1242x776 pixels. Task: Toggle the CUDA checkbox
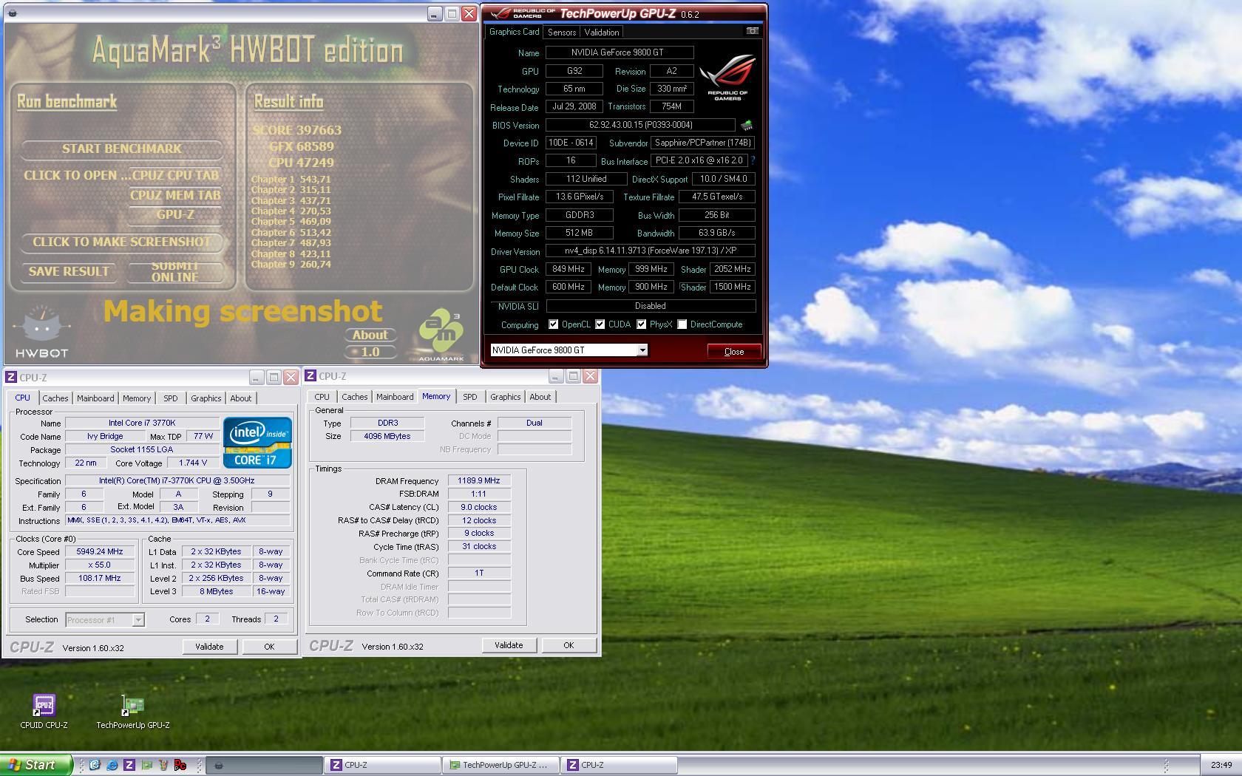click(x=600, y=324)
